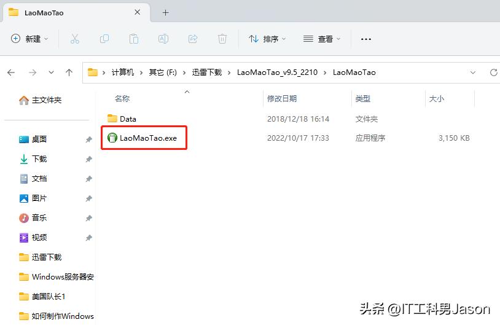Expand chevron after LaoMaoTao_v9.5_2210 breadcrumb
This screenshot has height=325, width=500.
[x=325, y=72]
